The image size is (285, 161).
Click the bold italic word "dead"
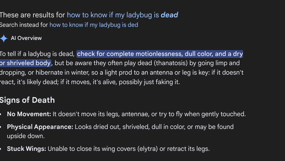(x=169, y=15)
